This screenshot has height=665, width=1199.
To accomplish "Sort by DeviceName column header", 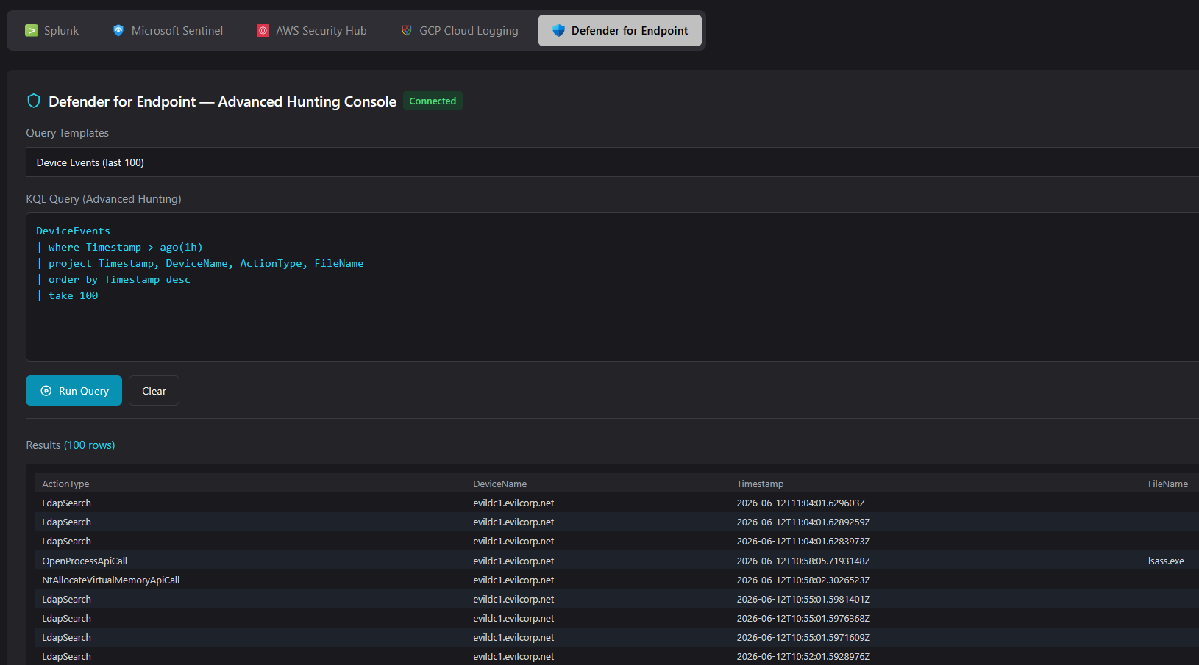I will [499, 484].
